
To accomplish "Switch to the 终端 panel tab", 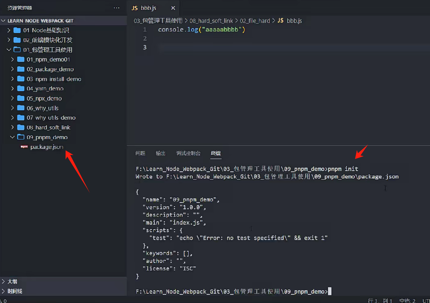I will click(216, 153).
